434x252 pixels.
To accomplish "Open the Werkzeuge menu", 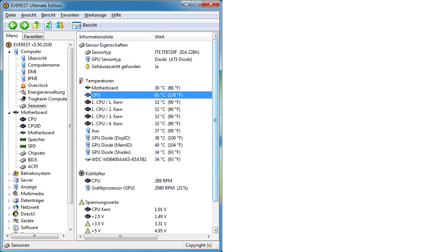I will point(95,15).
